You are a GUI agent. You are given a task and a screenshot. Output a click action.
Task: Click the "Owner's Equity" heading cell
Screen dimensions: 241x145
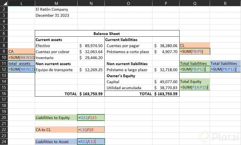pos(128,76)
